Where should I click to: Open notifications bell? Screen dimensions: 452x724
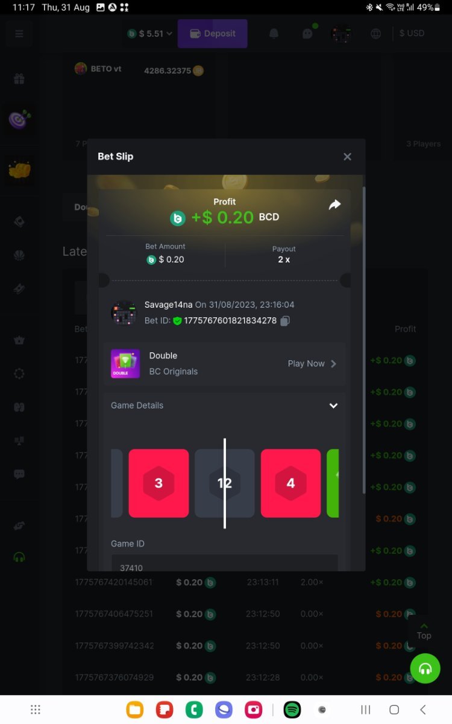(x=274, y=34)
